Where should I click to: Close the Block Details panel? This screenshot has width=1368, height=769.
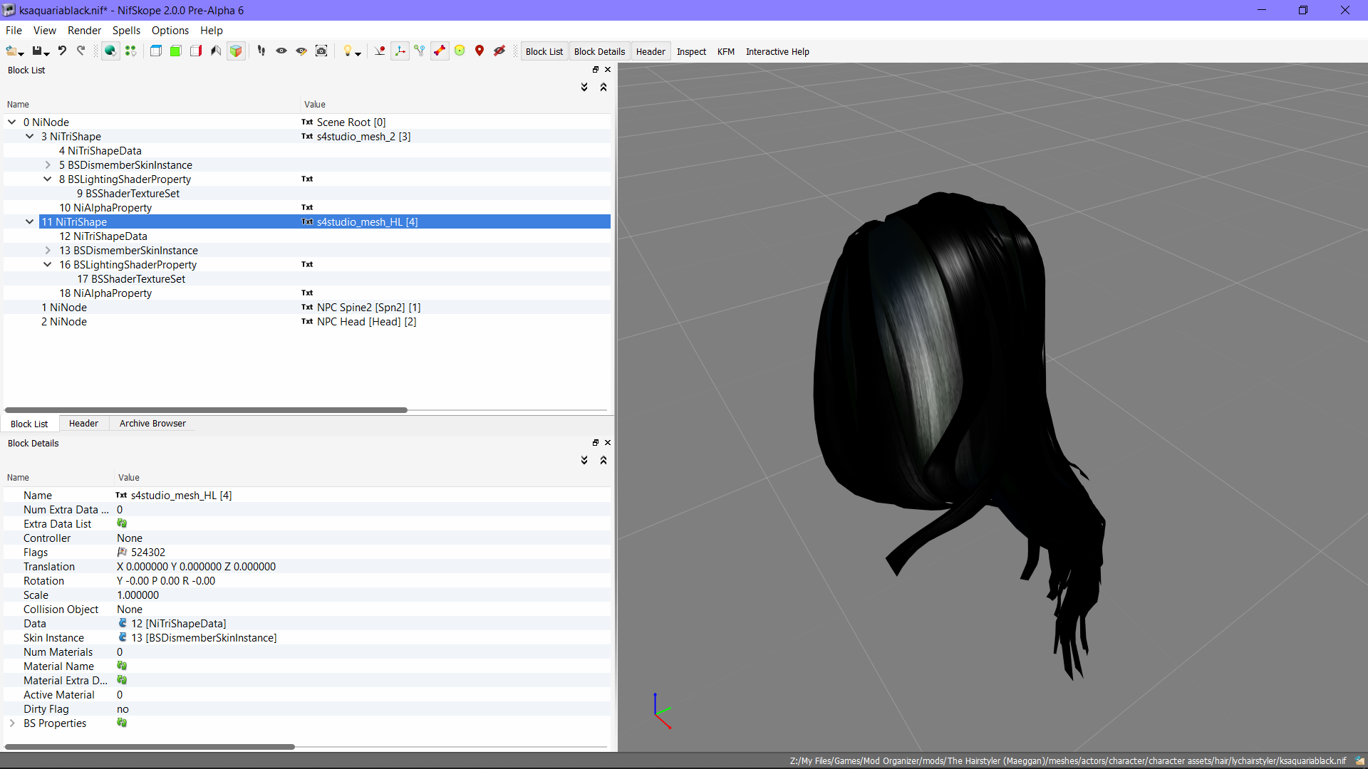[x=608, y=443]
